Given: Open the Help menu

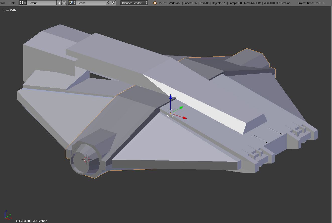Looking at the screenshot, I should tap(12, 3).
